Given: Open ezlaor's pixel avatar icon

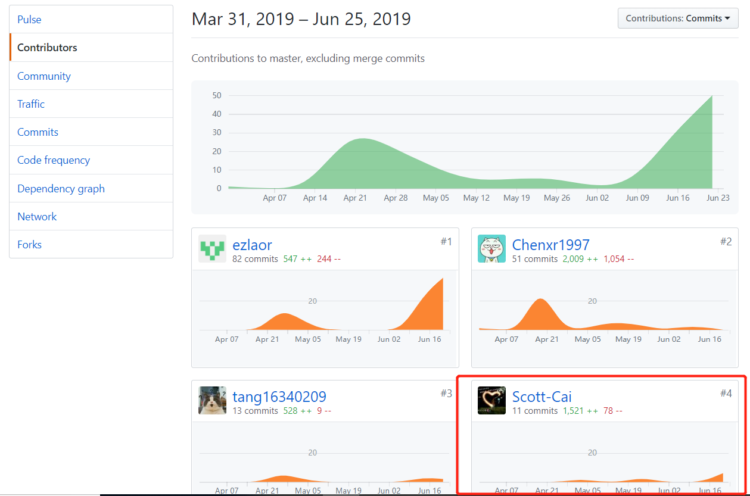Looking at the screenshot, I should coord(212,249).
